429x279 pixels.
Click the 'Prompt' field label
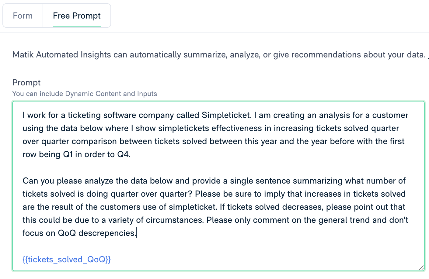[x=26, y=83]
